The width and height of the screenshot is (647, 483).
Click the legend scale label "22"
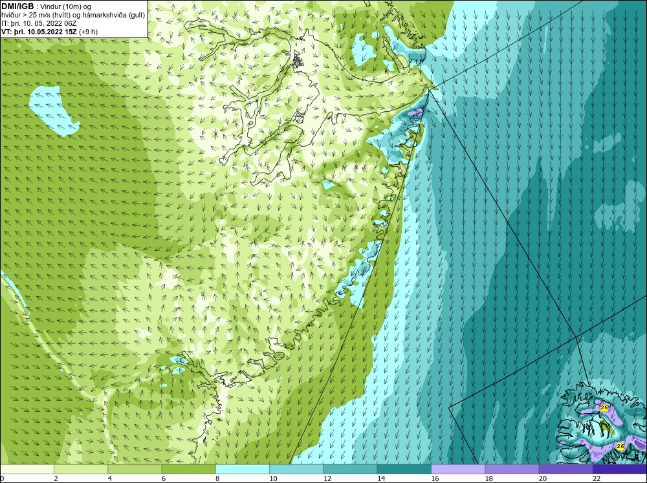click(597, 478)
